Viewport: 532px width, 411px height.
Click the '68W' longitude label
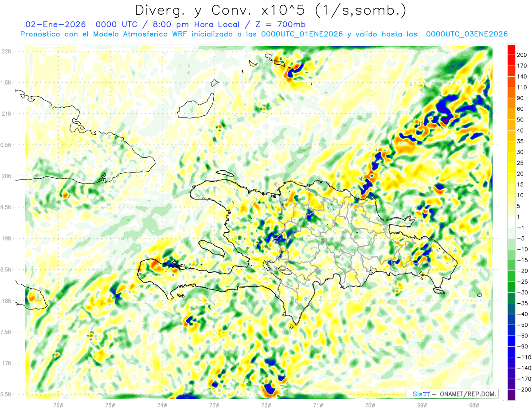pyautogui.click(x=473, y=405)
